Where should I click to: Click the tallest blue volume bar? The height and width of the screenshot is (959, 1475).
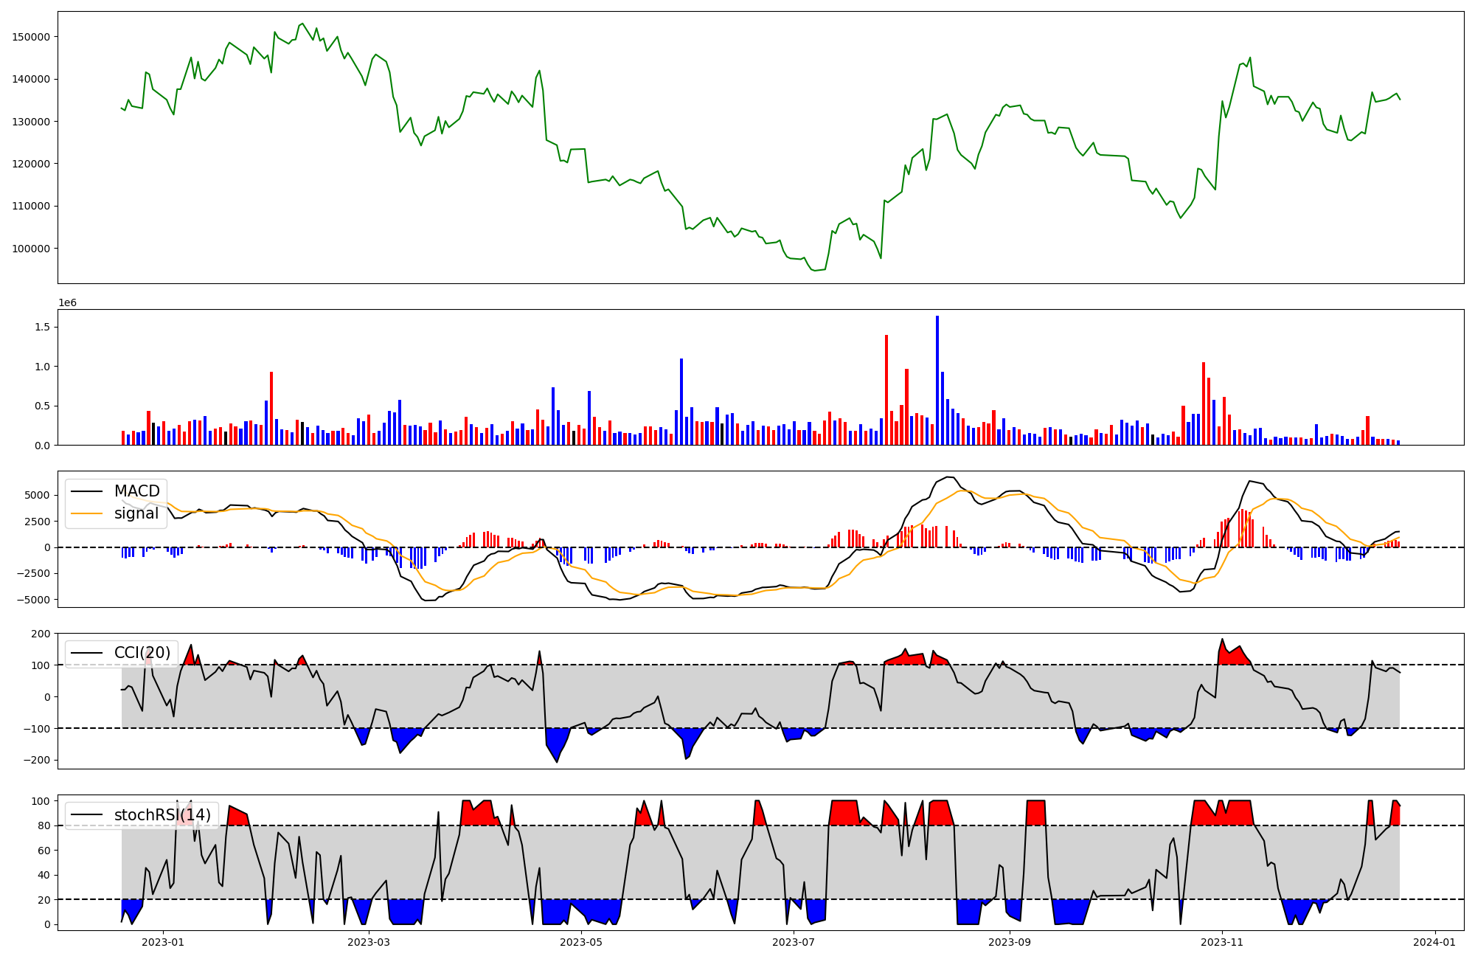click(937, 380)
